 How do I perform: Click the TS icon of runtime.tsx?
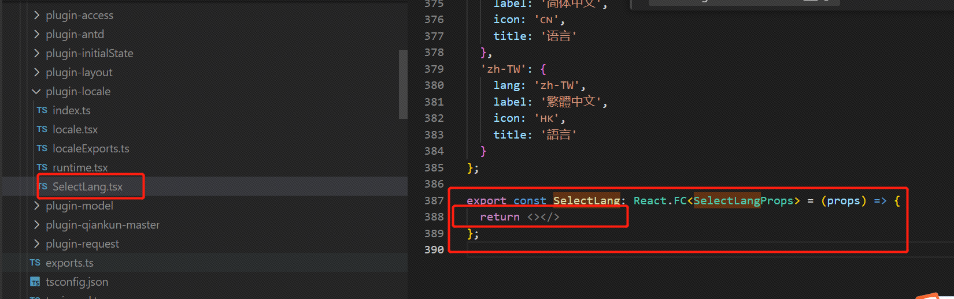coord(42,167)
